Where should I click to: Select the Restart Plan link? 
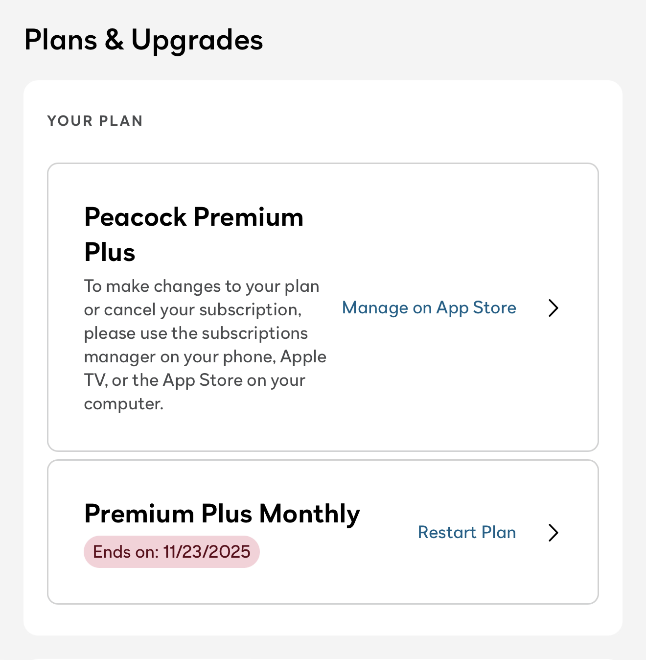coord(466,533)
